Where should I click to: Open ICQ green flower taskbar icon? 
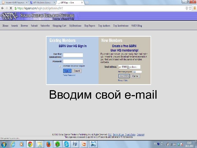point(57,144)
